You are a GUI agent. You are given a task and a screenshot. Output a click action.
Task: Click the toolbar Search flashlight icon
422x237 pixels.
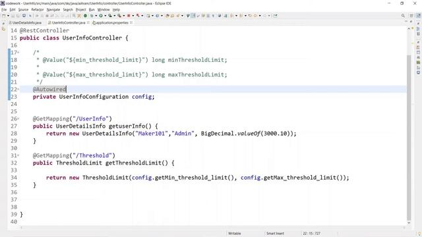[177, 16]
